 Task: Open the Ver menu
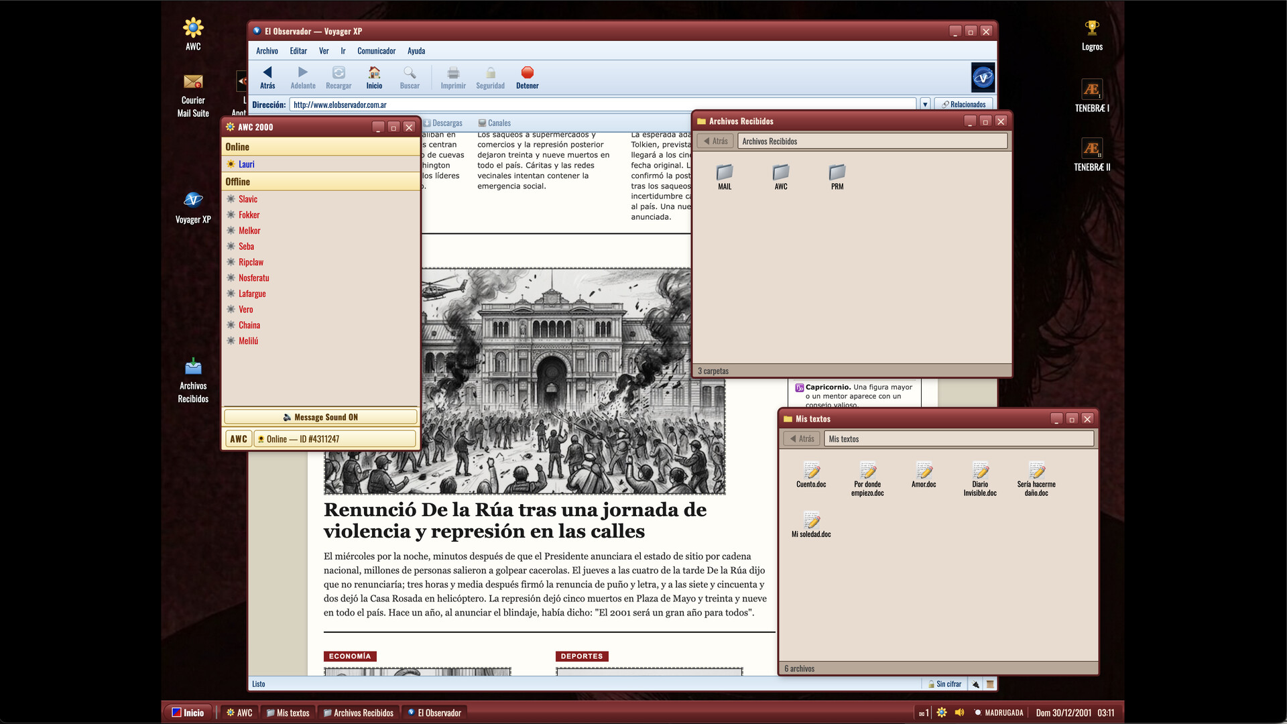[324, 51]
